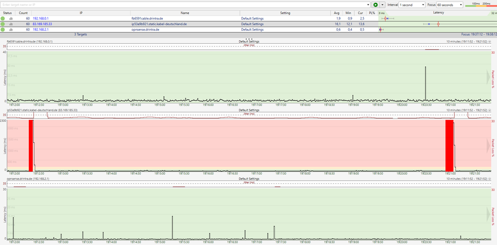Click Default Settings for fb6591cable.drintra.de row
Image resolution: width=497 pixels, height=245 pixels.
click(252, 19)
